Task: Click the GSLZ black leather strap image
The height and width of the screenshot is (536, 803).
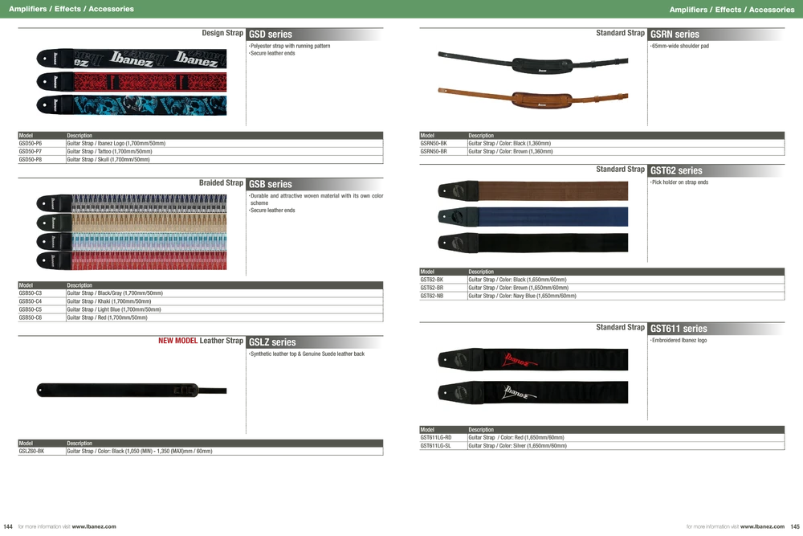Action: [132, 391]
